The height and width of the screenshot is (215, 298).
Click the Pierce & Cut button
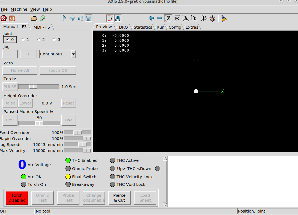click(119, 198)
